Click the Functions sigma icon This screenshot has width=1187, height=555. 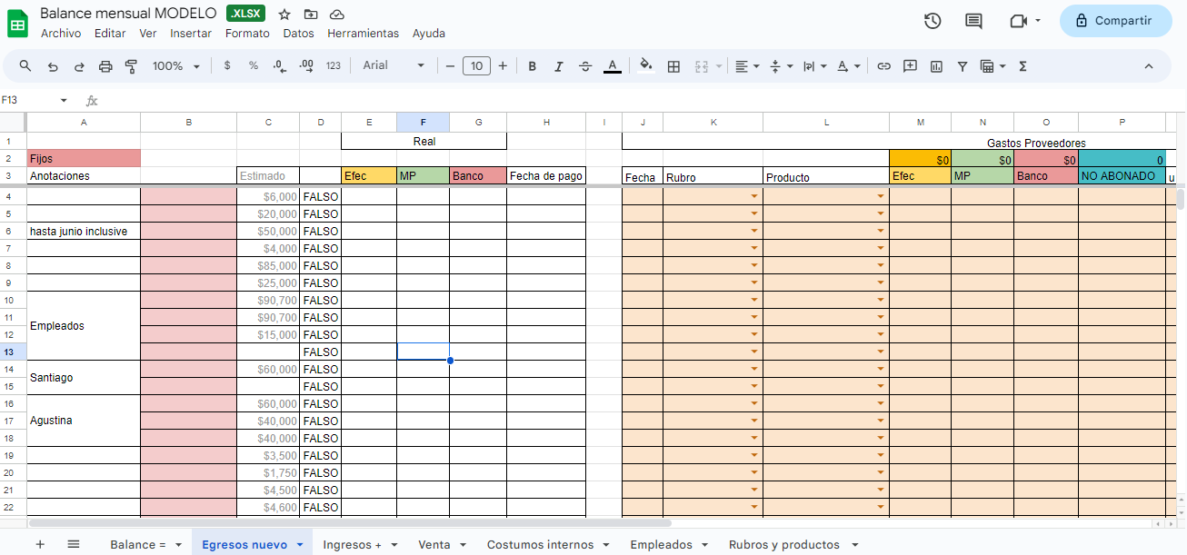click(1022, 65)
